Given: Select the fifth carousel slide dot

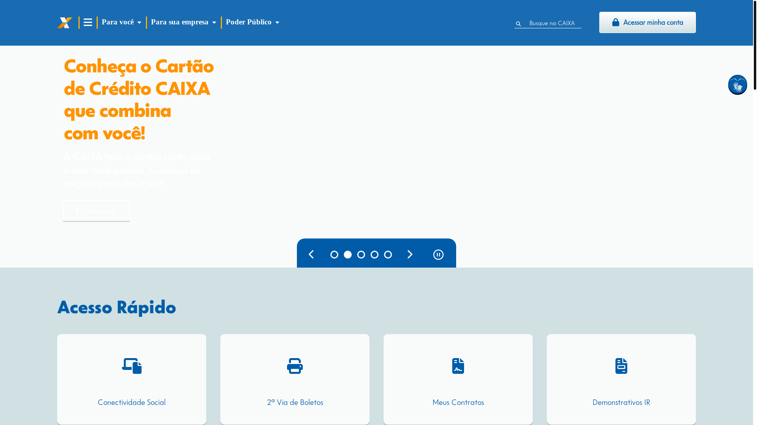Looking at the screenshot, I should pos(388,255).
